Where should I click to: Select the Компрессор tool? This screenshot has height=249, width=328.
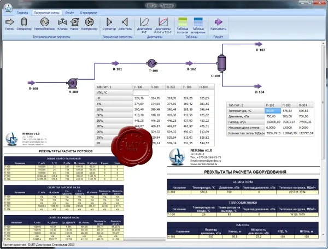89,24
